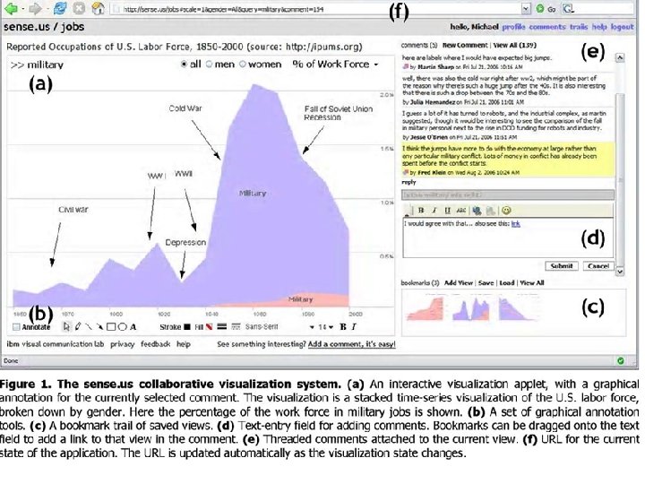This screenshot has height=484, width=645.
Task: Select the rectangle annotation tool
Action: click(111, 327)
